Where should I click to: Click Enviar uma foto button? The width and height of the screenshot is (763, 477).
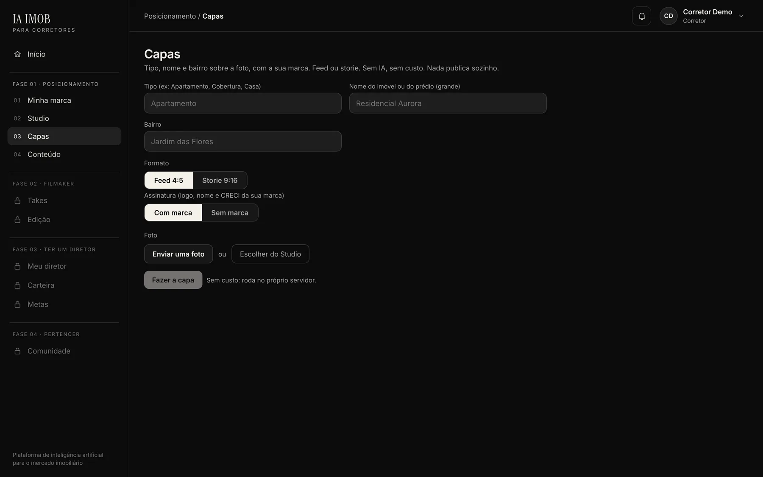pos(178,254)
